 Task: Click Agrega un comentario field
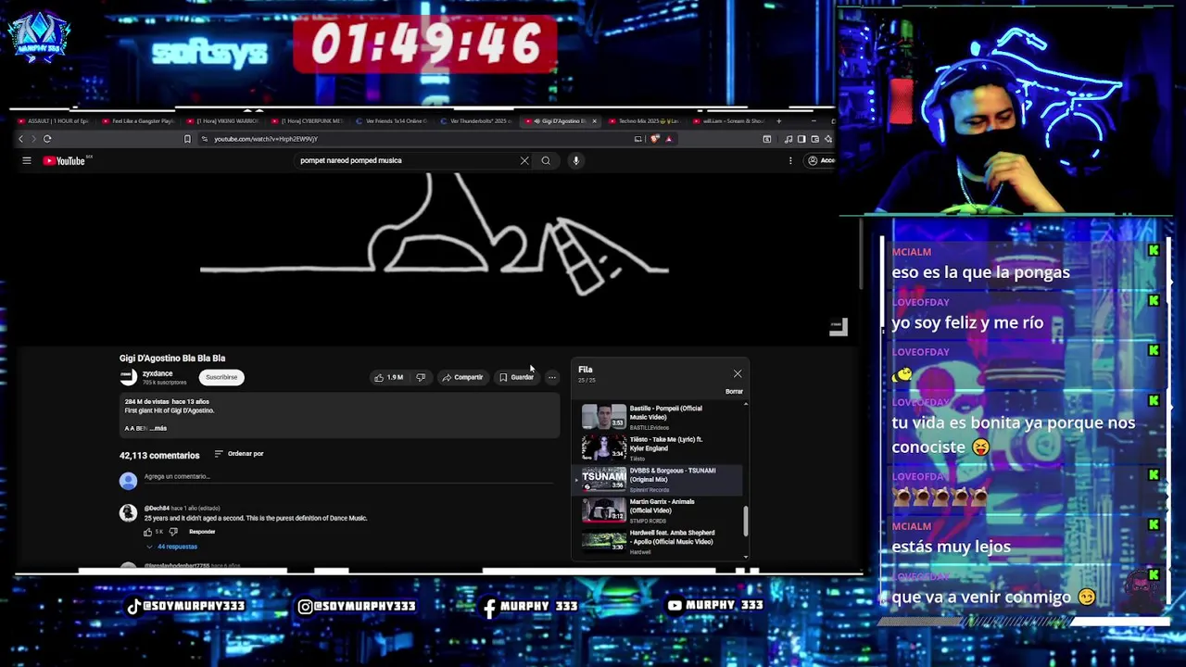coord(347,477)
